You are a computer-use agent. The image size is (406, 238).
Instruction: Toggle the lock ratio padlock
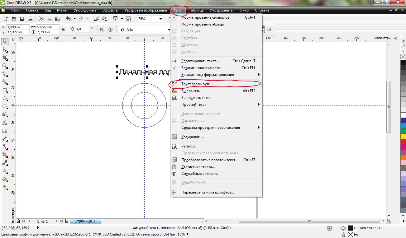[63, 29]
